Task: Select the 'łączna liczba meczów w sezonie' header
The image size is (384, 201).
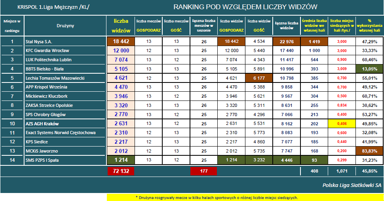Action: pos(204,26)
